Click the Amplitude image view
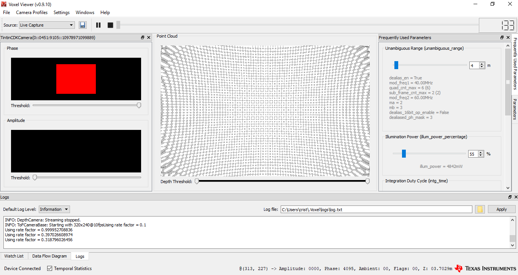The height and width of the screenshot is (275, 518). (76, 151)
